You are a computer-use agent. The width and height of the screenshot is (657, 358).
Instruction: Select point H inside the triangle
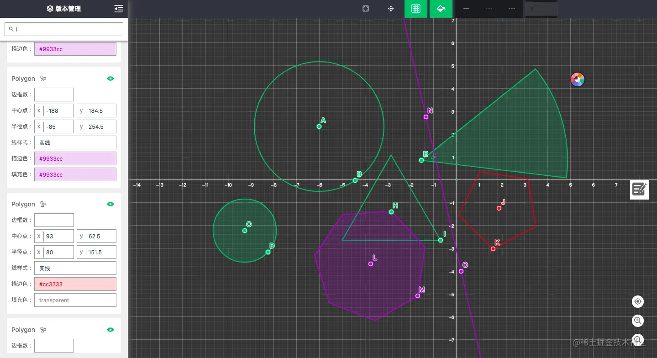pos(391,212)
